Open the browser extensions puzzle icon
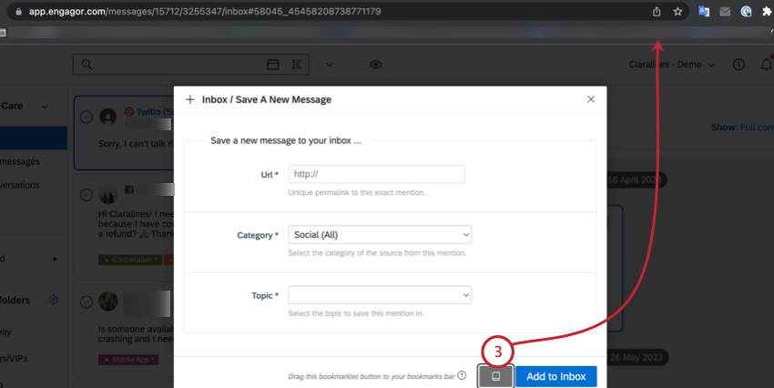774x388 pixels. (767, 11)
